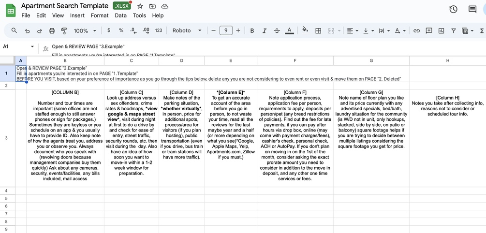Image resolution: width=486 pixels, height=233 pixels.
Task: Select column F header
Action: pos(295,61)
